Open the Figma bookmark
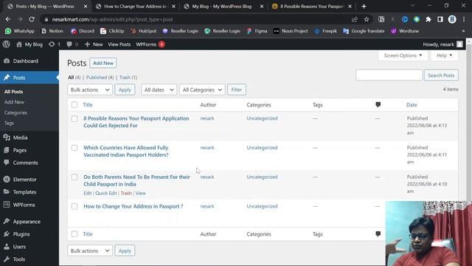The height and width of the screenshot is (266, 472). 257,31
